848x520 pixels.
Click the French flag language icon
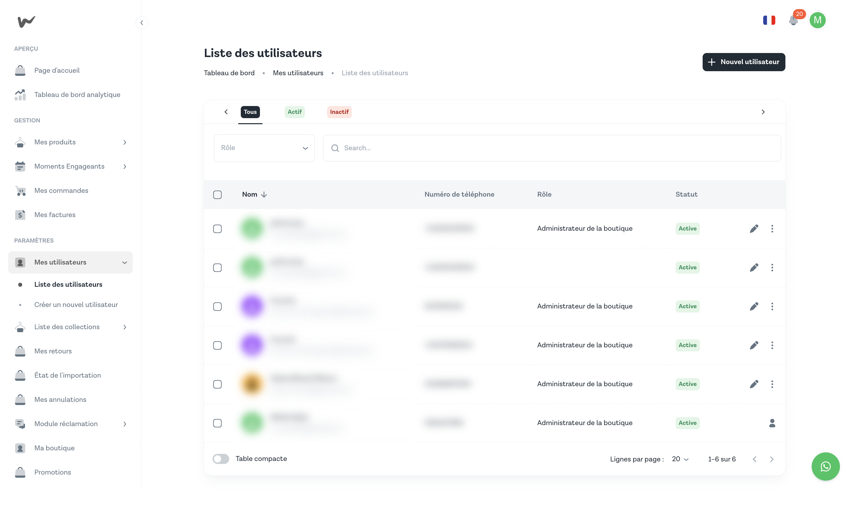point(769,20)
